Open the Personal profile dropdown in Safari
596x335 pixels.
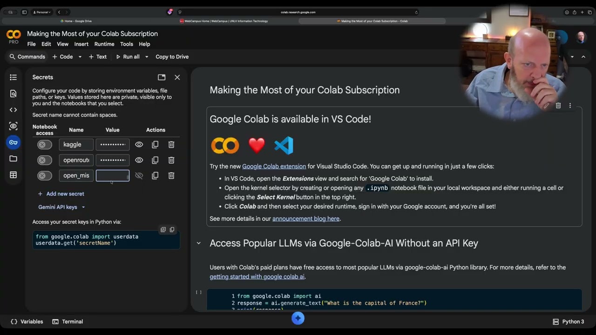coord(41,12)
